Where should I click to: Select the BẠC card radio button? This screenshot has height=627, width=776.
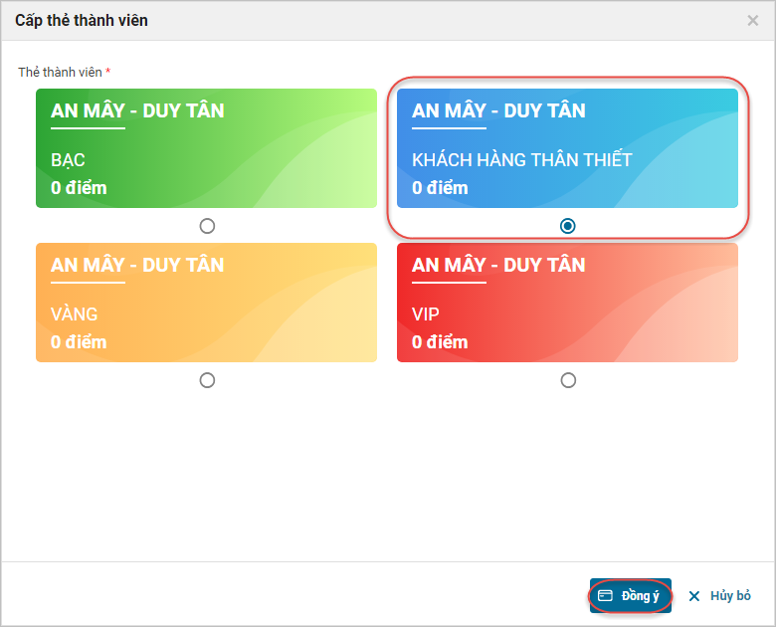(207, 226)
